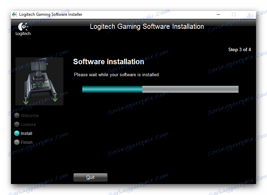Click the Logitech logo in the header
The image size is (267, 195).
(23, 29)
